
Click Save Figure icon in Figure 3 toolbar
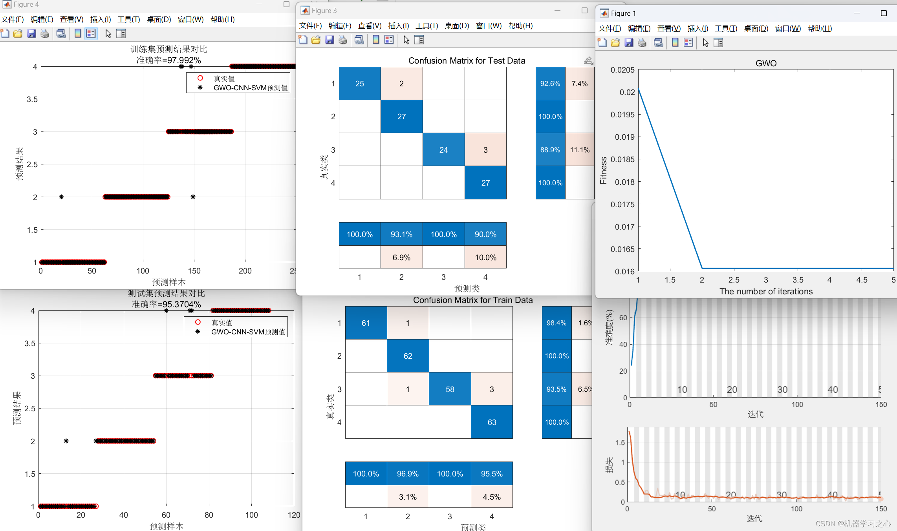tap(330, 40)
